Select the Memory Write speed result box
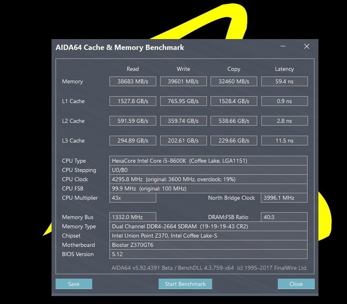 [183, 81]
